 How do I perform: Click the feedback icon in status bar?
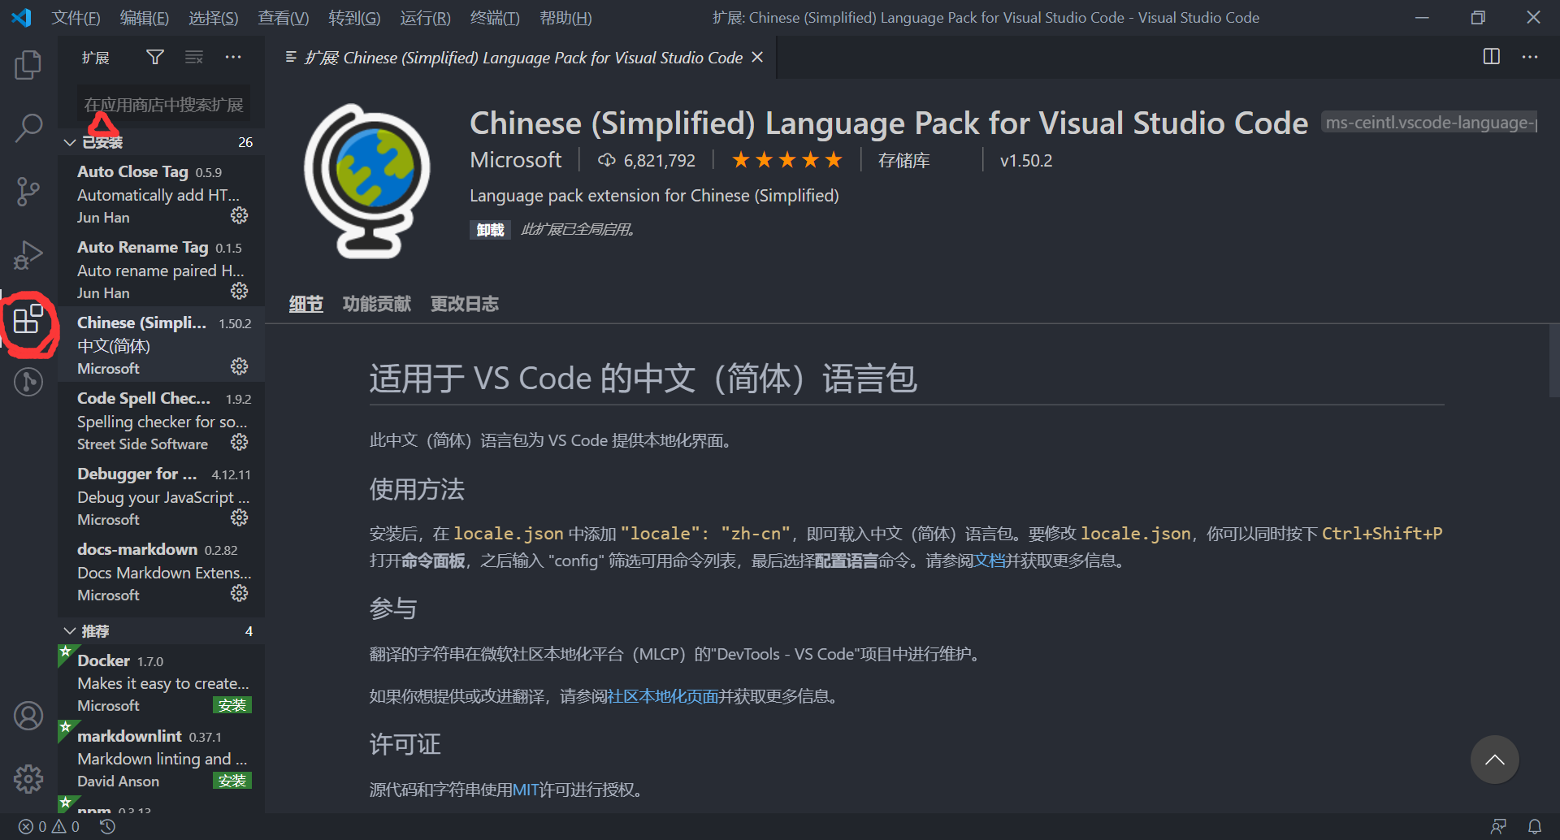coord(1498,826)
